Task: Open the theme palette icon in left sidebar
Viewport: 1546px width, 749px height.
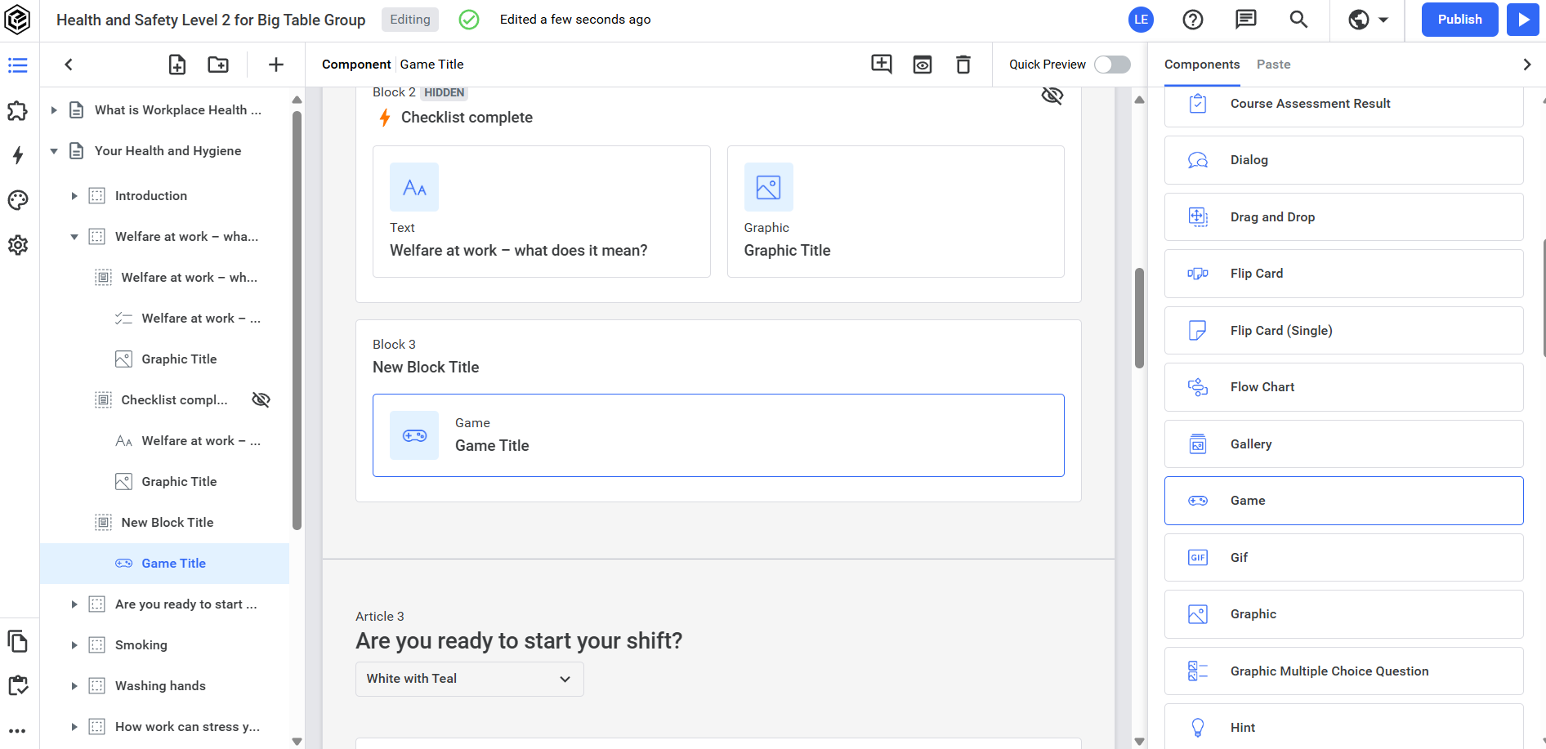Action: 18,200
